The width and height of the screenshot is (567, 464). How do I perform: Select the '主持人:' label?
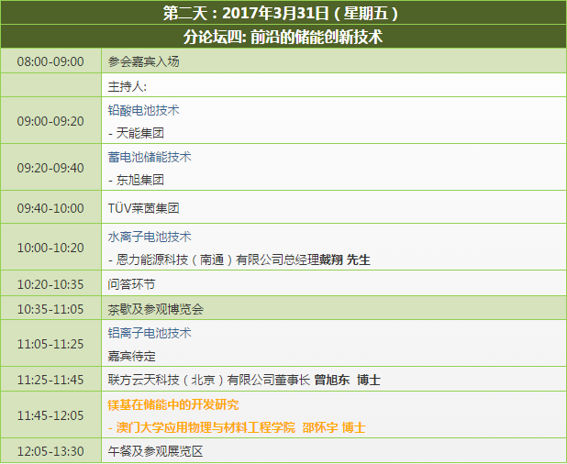128,86
